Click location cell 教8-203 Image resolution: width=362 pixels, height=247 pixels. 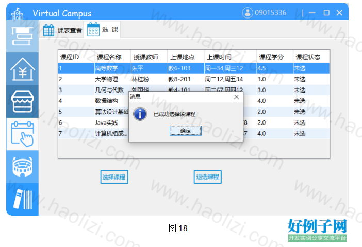pos(186,79)
